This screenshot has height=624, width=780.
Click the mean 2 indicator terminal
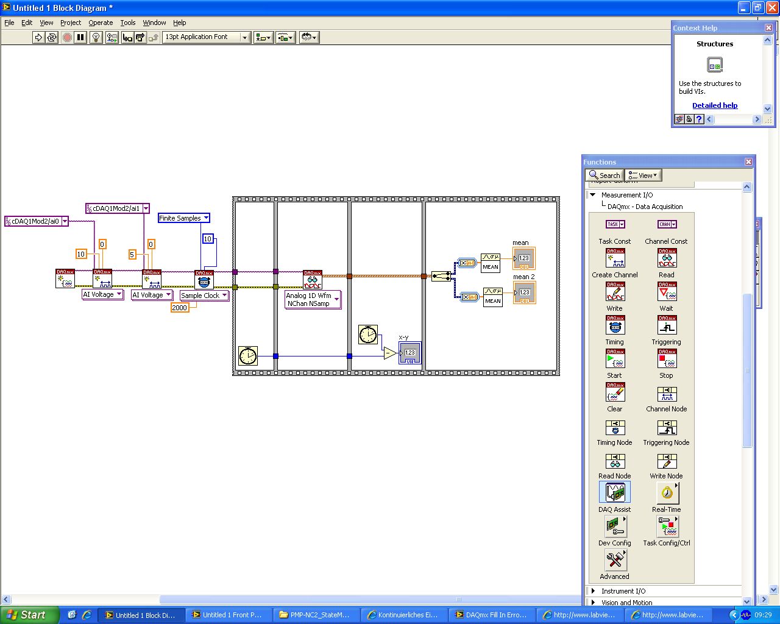point(524,292)
